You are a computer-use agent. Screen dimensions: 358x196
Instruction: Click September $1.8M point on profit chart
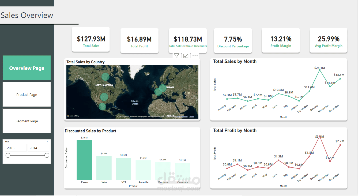click(309, 156)
